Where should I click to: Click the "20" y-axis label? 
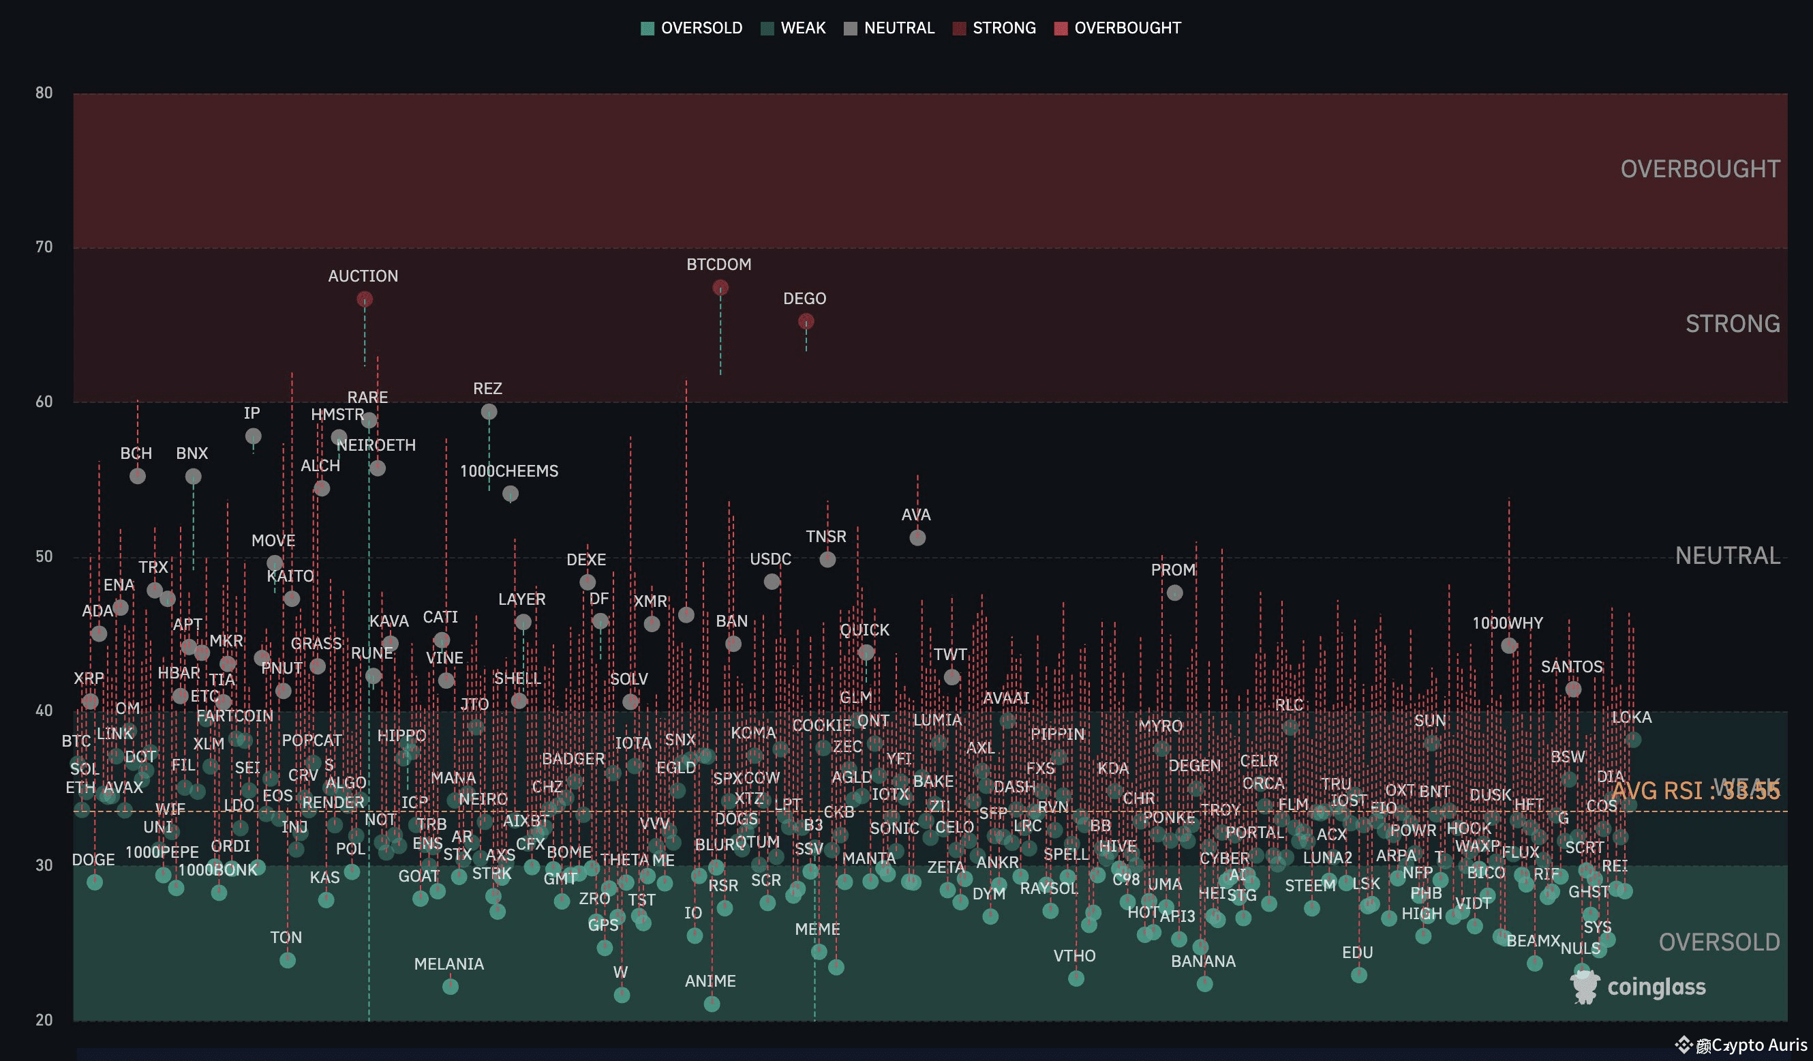pos(44,1021)
